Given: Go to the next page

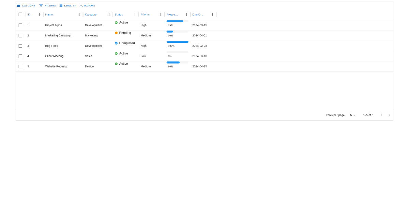Looking at the screenshot, I should point(389,115).
